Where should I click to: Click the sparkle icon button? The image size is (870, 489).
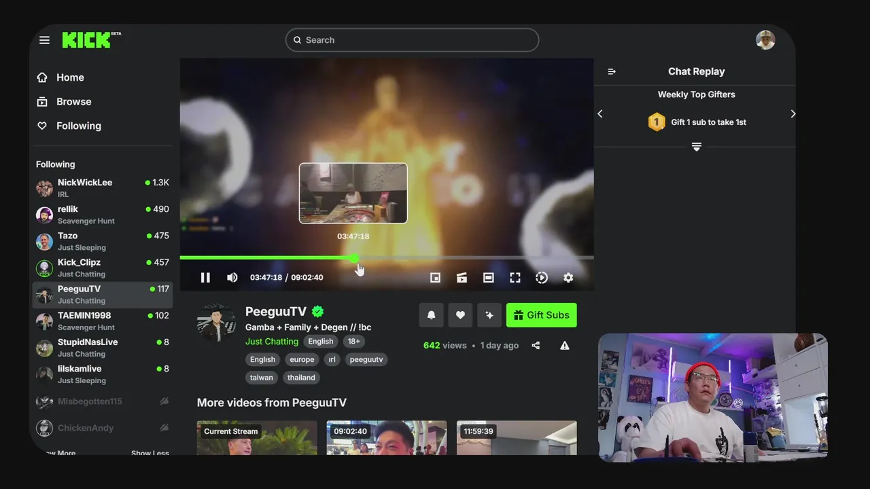point(489,315)
